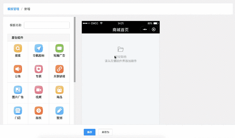Open the three-dot menu in phone preview
The image size is (235, 138).
[x=145, y=29]
